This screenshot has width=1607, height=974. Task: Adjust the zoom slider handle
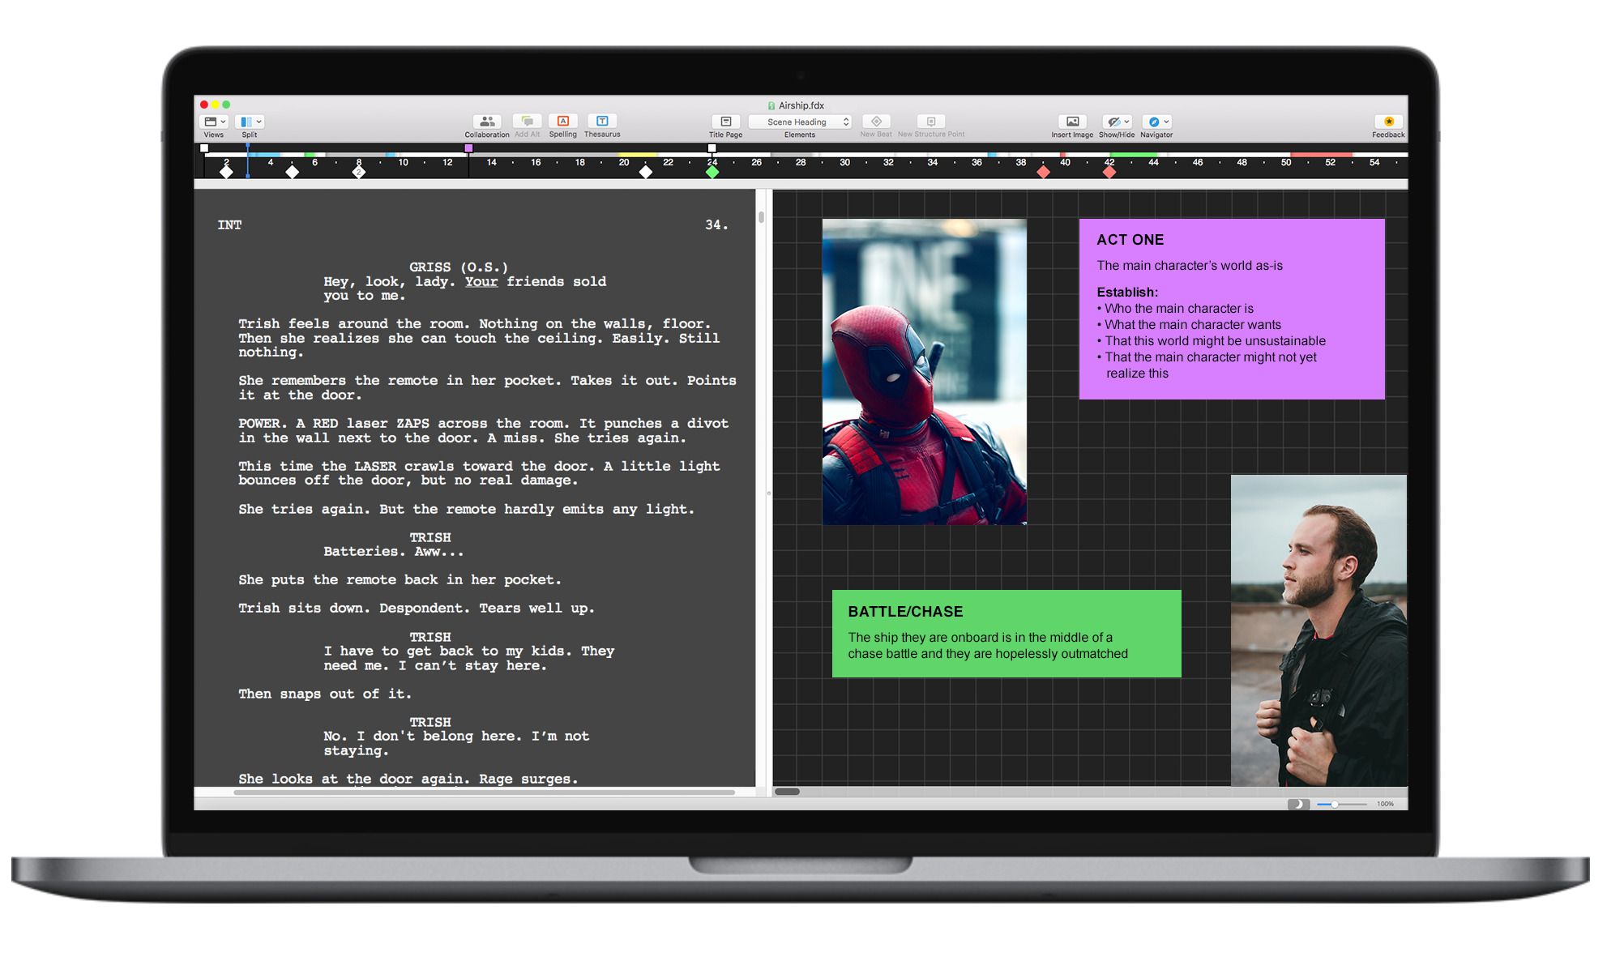pos(1334,804)
